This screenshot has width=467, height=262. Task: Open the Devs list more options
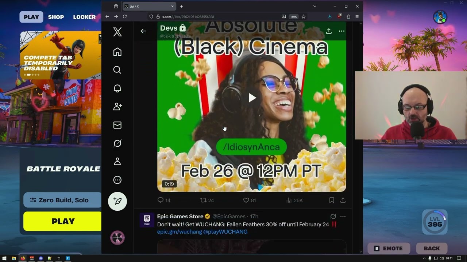[x=341, y=31]
